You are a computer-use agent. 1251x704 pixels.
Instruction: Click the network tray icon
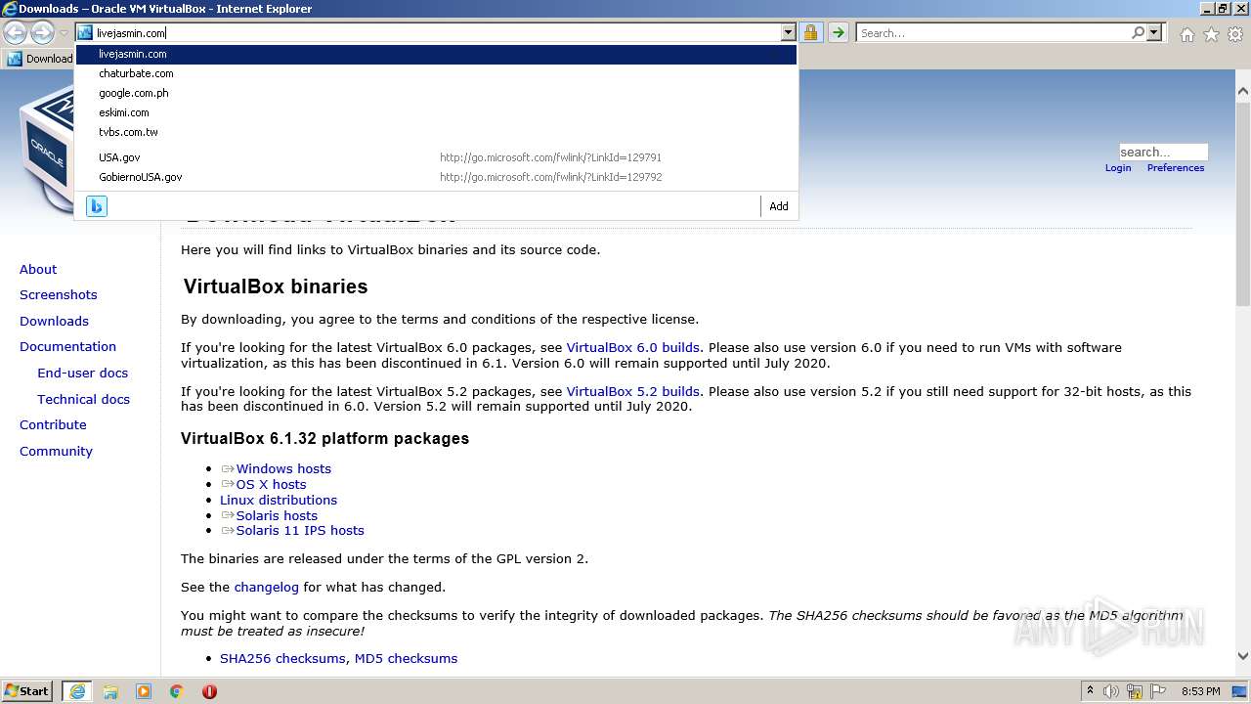[1135, 691]
